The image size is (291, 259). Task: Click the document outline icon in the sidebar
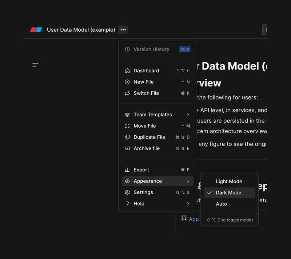coord(35,65)
